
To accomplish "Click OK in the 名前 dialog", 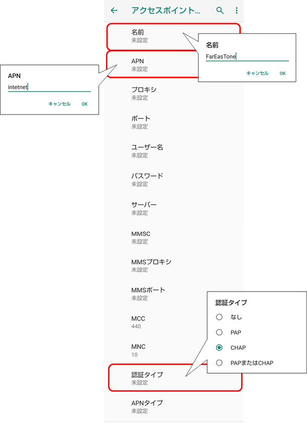I will click(x=282, y=73).
